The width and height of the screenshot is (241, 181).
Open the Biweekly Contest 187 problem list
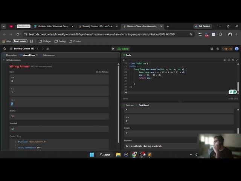coord(22,49)
